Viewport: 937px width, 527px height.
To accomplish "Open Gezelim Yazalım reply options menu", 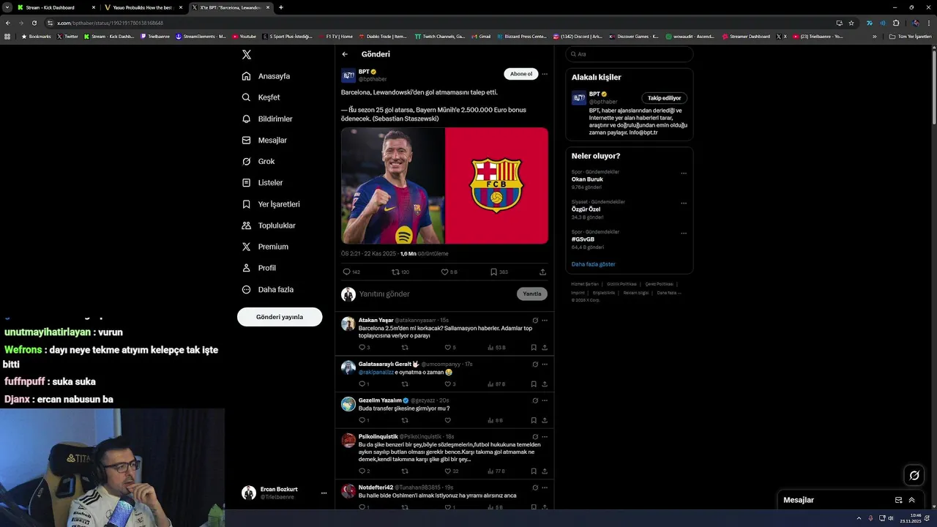I will pos(545,400).
